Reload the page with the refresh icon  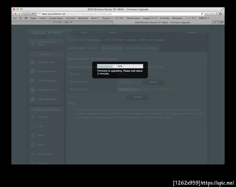(x=202, y=14)
